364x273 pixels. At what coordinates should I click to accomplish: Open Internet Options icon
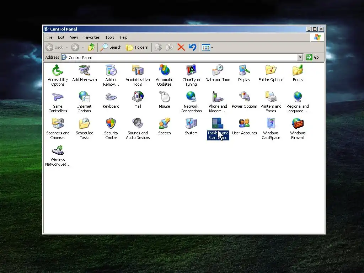click(84, 97)
